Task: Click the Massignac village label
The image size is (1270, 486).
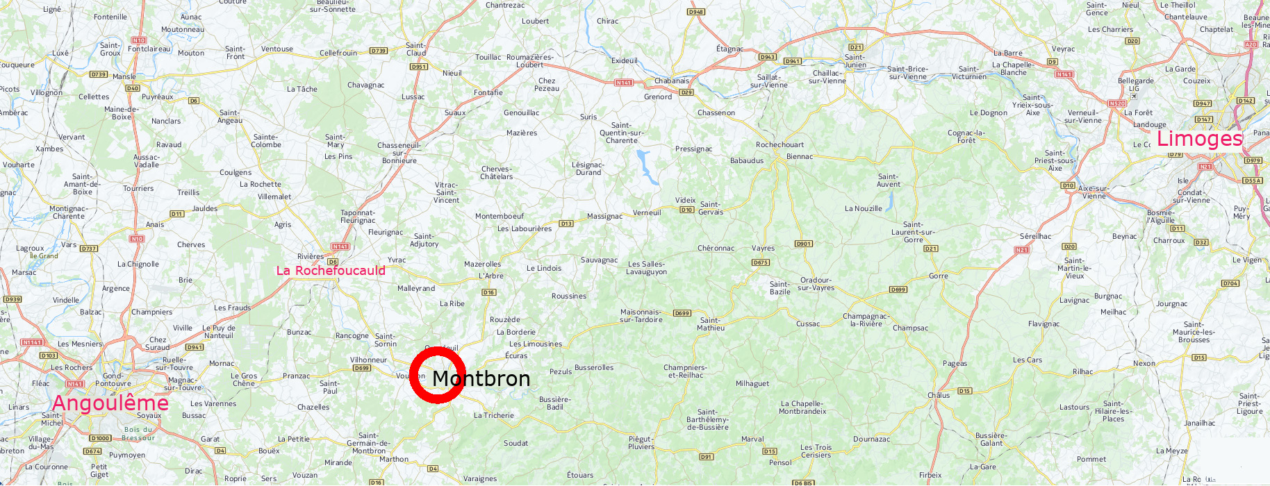Action: (604, 216)
